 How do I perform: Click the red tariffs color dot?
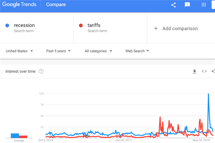[x=81, y=26]
